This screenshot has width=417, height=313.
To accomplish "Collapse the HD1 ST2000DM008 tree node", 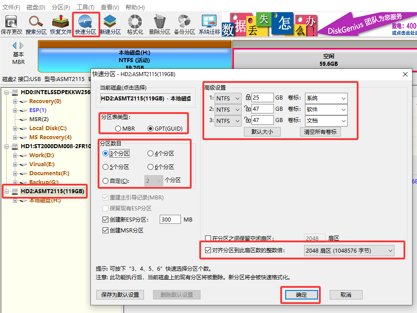I will (x=6, y=146).
